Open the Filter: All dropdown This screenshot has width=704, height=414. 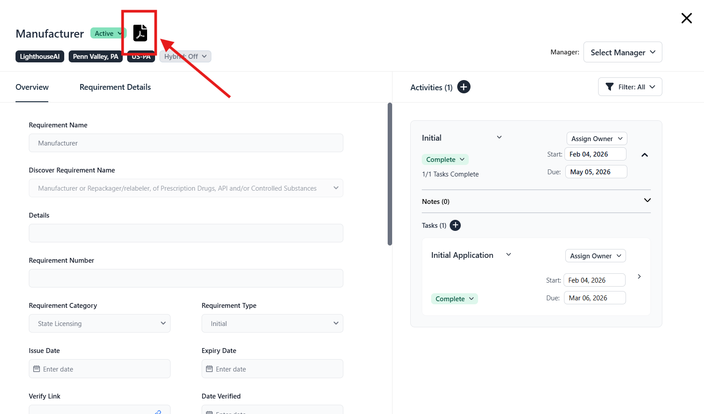(630, 87)
